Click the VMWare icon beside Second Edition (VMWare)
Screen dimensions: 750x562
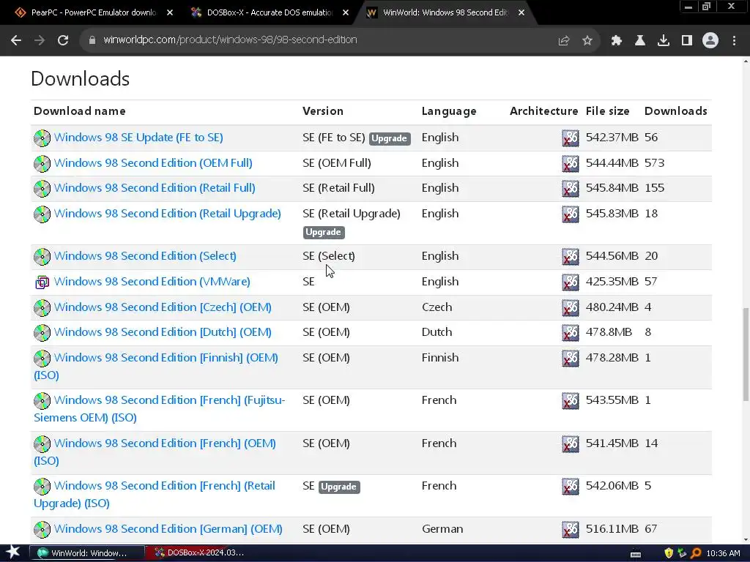pos(42,282)
